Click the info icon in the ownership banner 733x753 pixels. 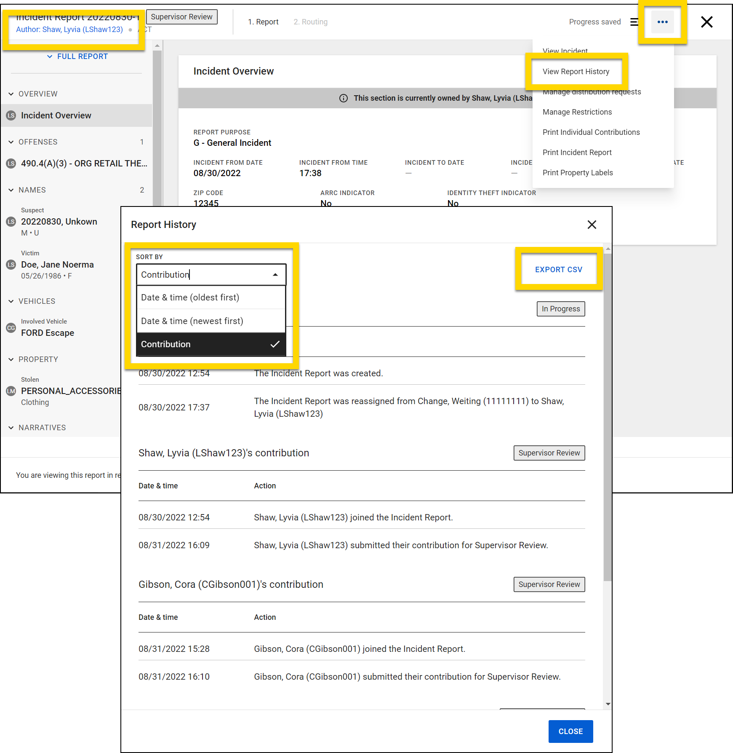tap(343, 98)
